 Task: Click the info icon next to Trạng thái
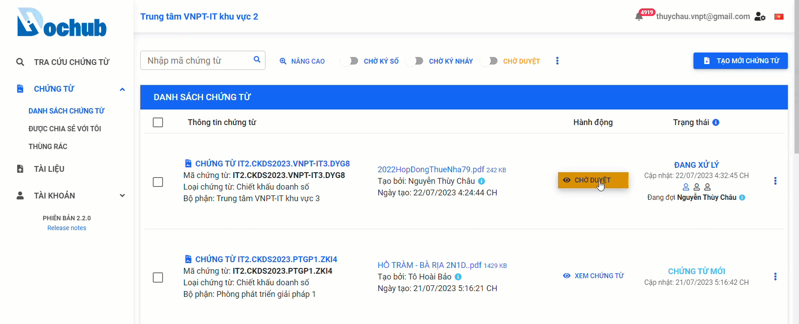(716, 122)
